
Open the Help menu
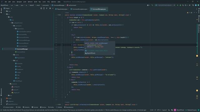pos(59,2)
